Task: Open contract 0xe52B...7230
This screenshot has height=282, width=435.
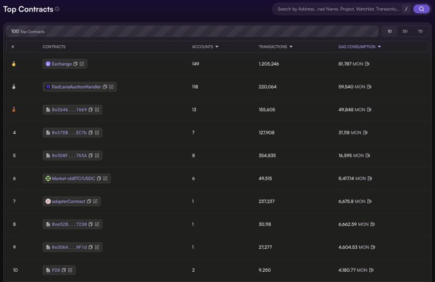Action: click(69, 224)
